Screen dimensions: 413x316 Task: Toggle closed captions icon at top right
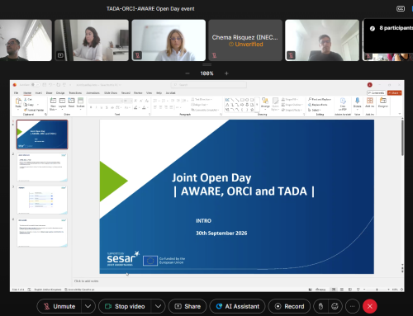(401, 9)
